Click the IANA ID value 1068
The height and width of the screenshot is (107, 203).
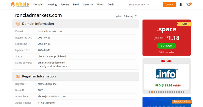[41, 90]
